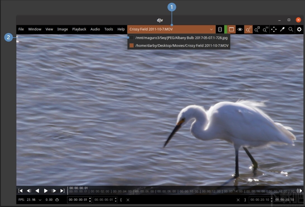
Task: Toggle orange box beside Crissy Field entry
Action: click(x=131, y=46)
